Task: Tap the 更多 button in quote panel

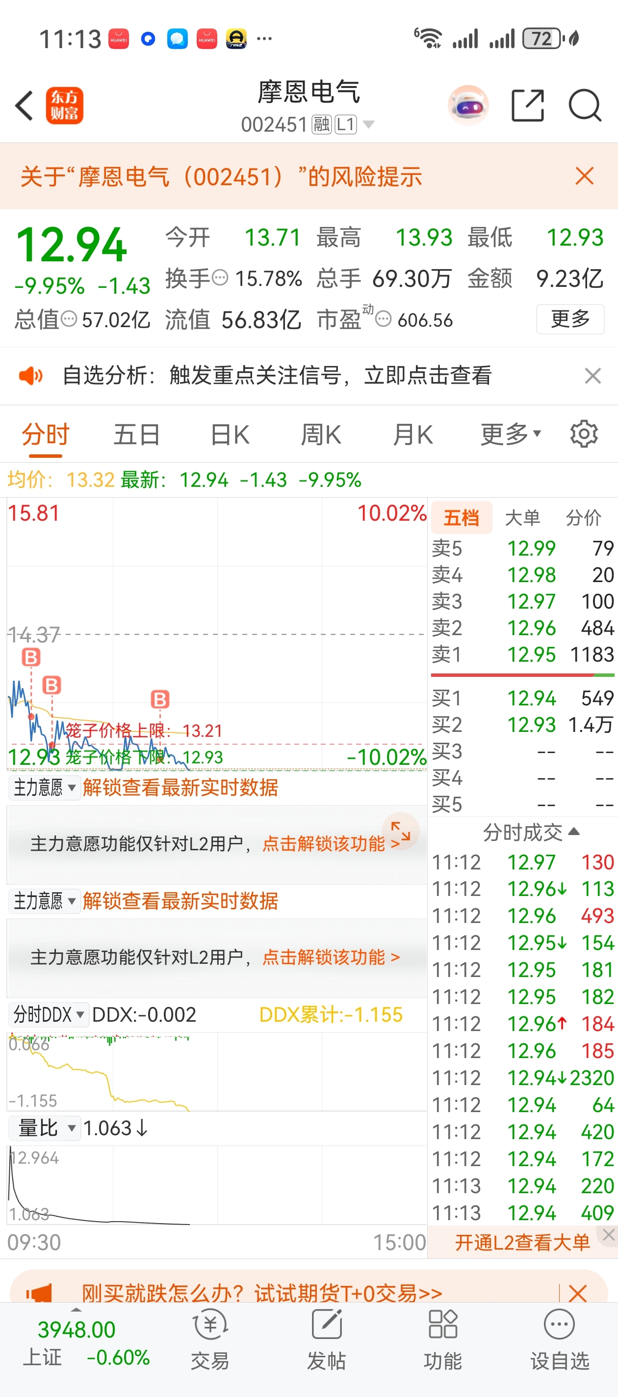Action: [570, 319]
